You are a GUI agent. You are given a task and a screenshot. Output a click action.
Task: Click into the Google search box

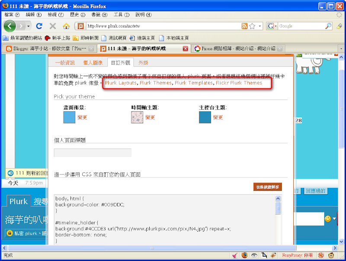(301, 26)
